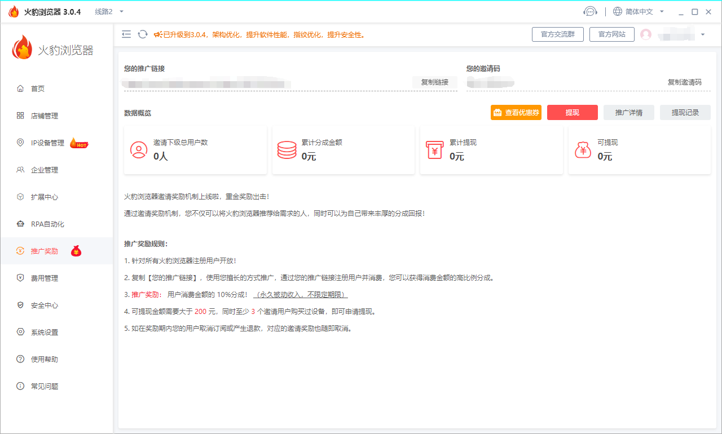The height and width of the screenshot is (434, 722).
Task: Go to 安全中心
Action: (x=56, y=305)
